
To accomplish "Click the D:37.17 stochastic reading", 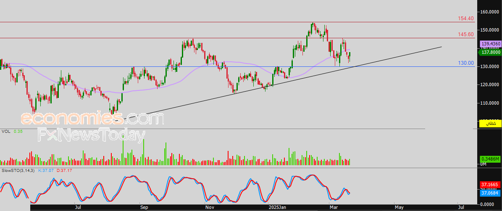I will [64, 171].
